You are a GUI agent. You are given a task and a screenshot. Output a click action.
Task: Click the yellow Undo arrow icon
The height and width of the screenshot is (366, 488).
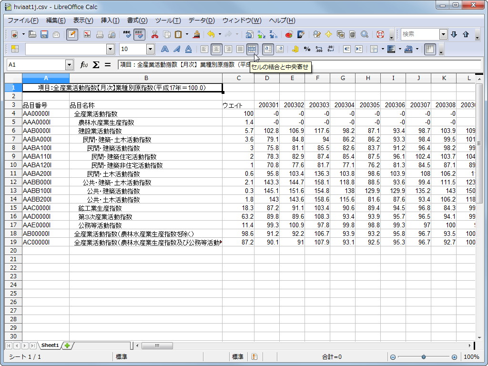211,34
